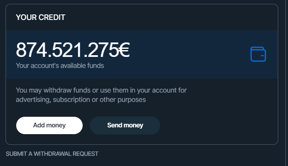Click the Add money button
Viewport: 288px width, 166px height.
(49, 125)
